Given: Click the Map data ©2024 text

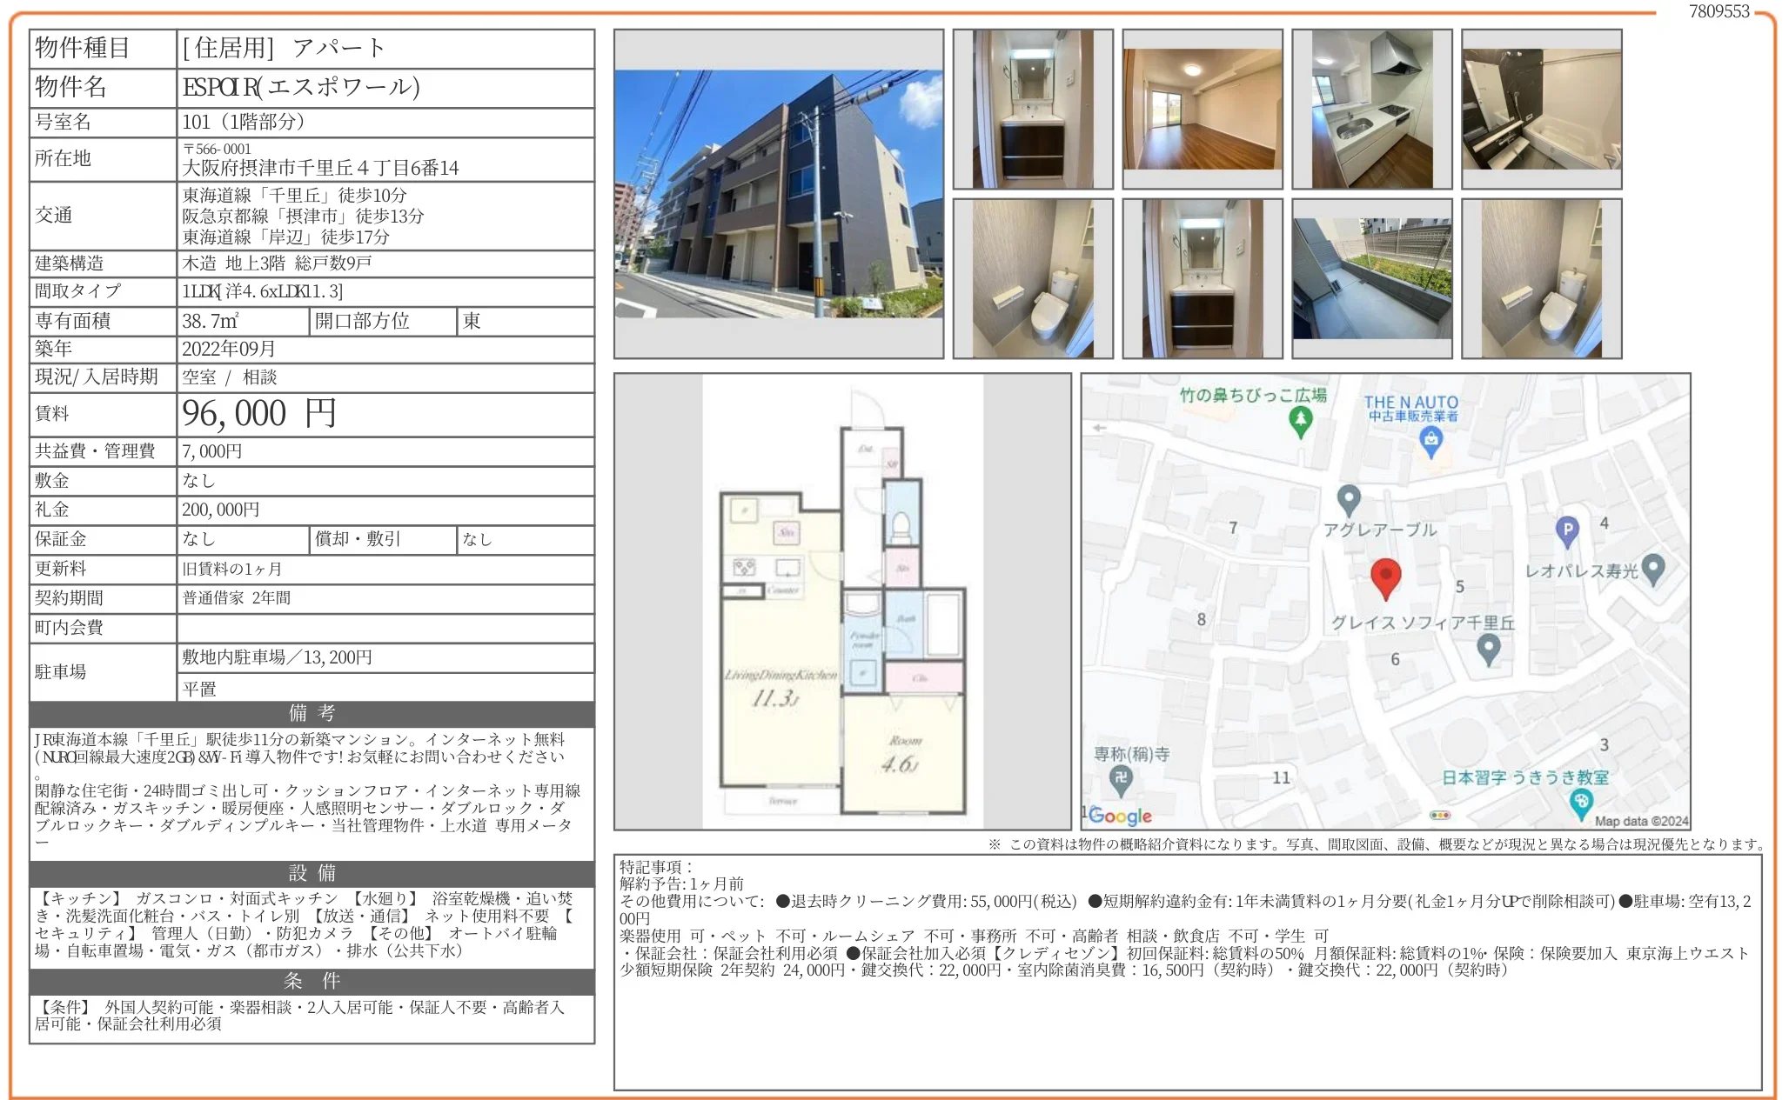Looking at the screenshot, I should point(1640,821).
